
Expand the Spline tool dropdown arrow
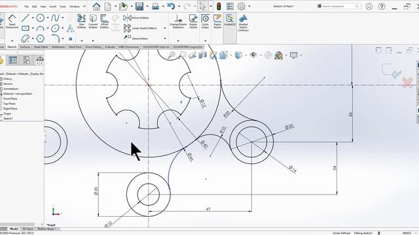coord(63,18)
